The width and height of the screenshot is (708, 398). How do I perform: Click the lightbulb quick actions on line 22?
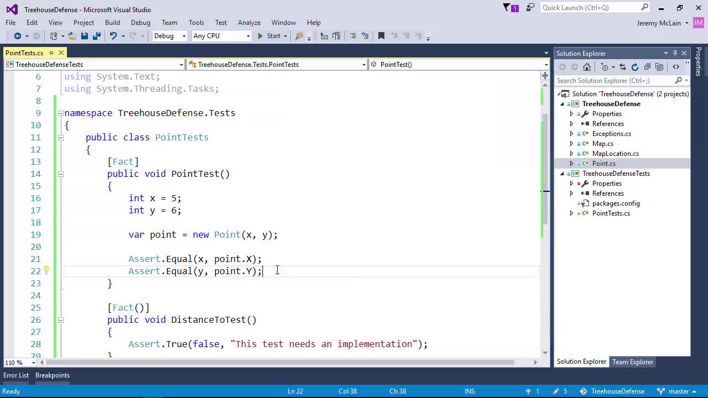46,270
